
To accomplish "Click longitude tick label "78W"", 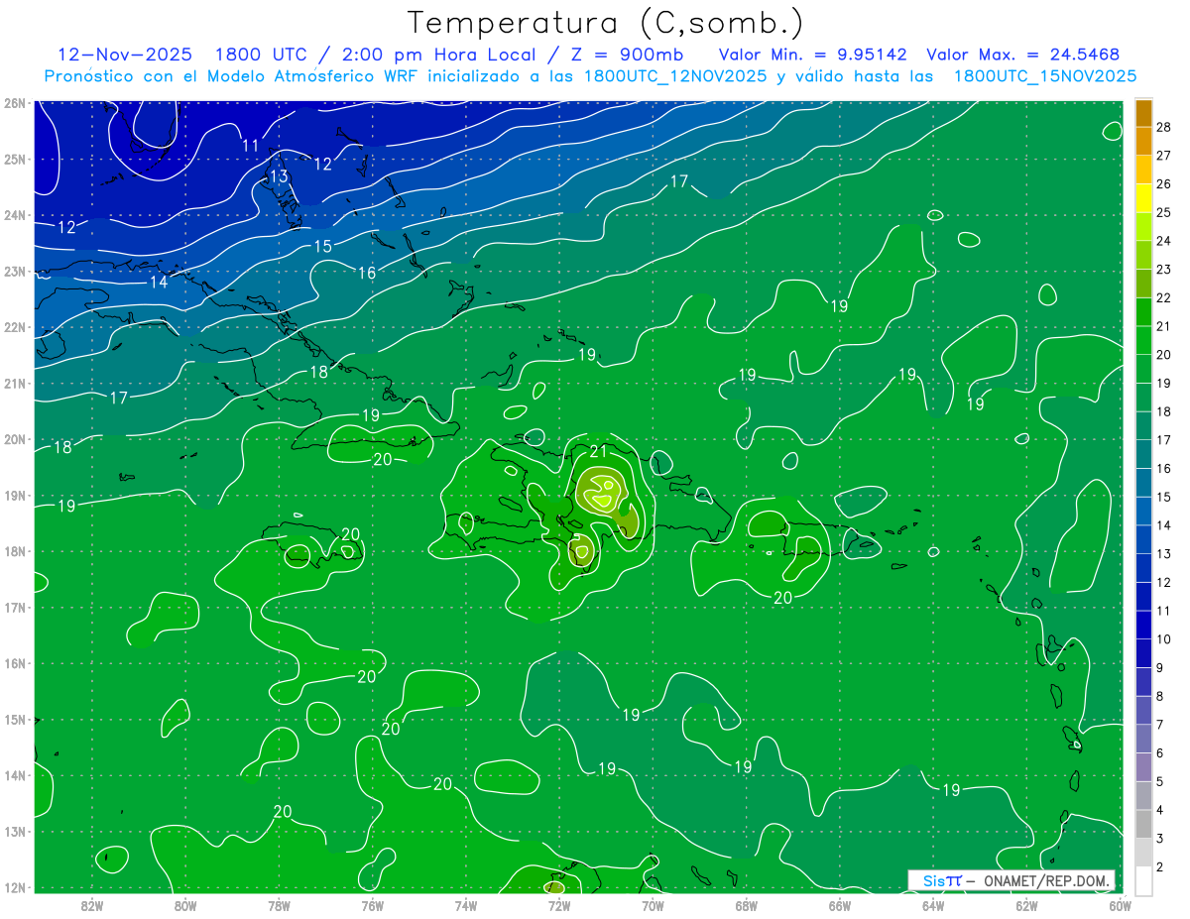I will point(279,905).
